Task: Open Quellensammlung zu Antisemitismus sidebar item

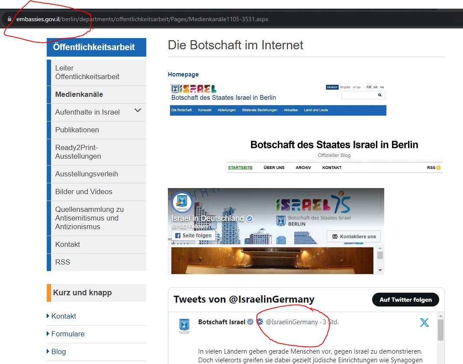Action: tap(99, 218)
